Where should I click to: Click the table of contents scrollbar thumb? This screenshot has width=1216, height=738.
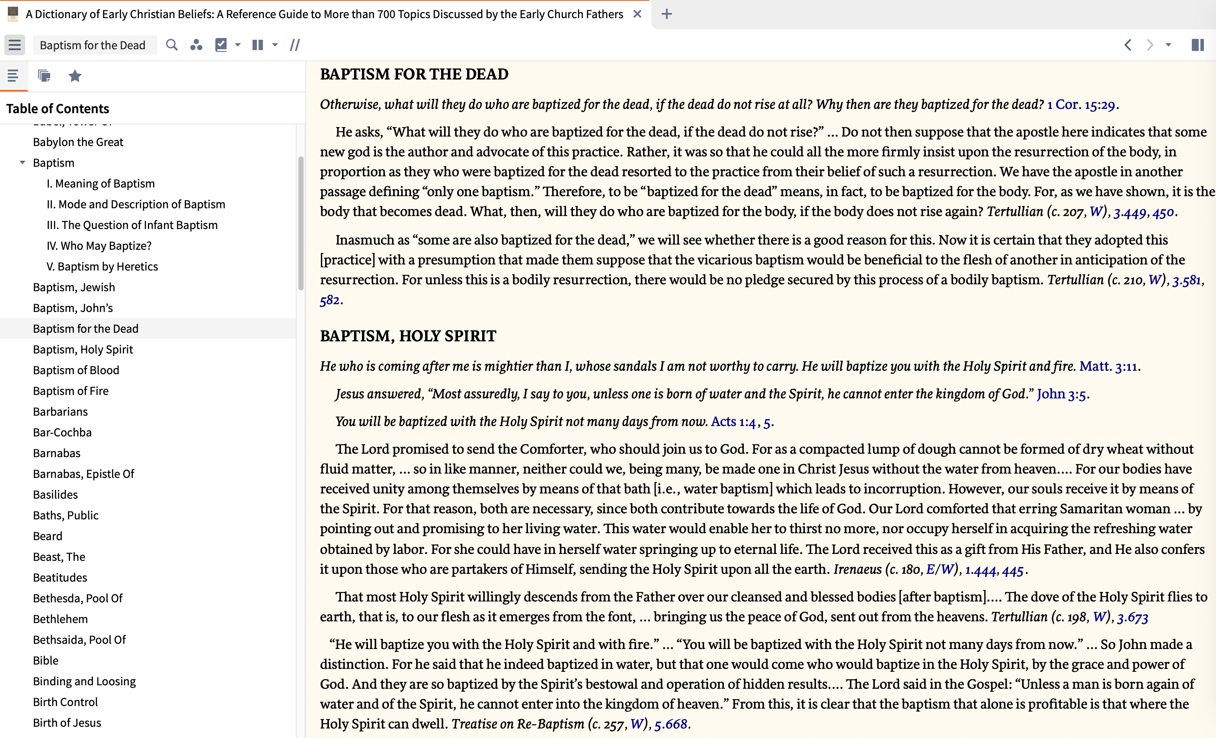click(301, 223)
